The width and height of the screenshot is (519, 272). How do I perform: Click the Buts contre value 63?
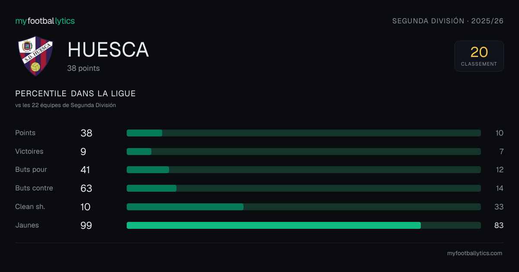(x=86, y=188)
